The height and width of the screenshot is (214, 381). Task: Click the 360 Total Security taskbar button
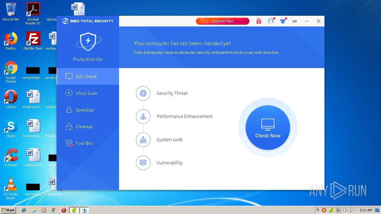74,210
